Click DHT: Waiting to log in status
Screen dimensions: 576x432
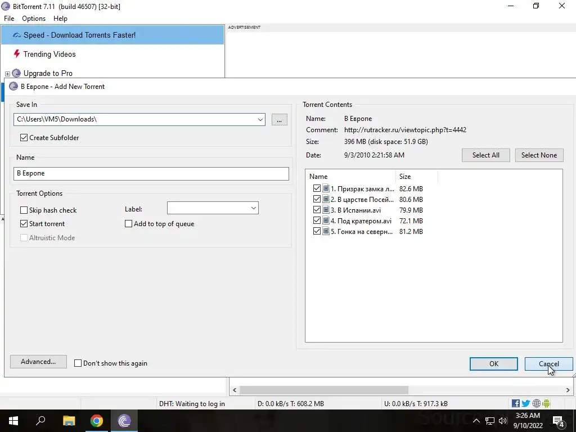(192, 404)
